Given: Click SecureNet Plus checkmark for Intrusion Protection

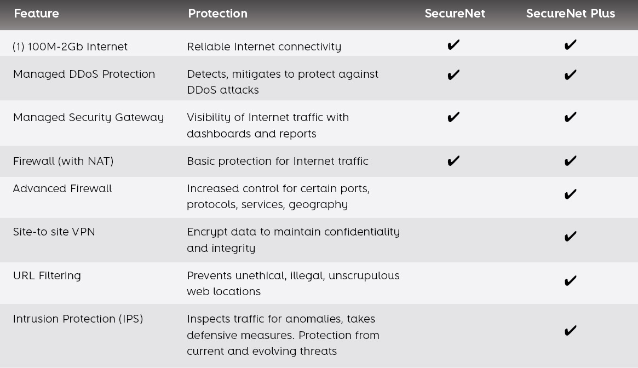Looking at the screenshot, I should tap(570, 330).
